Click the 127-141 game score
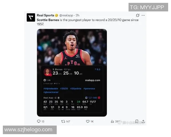 (93, 98)
